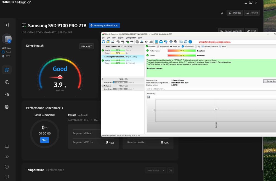
Task: Start the performance benchmark
Action: point(44,140)
